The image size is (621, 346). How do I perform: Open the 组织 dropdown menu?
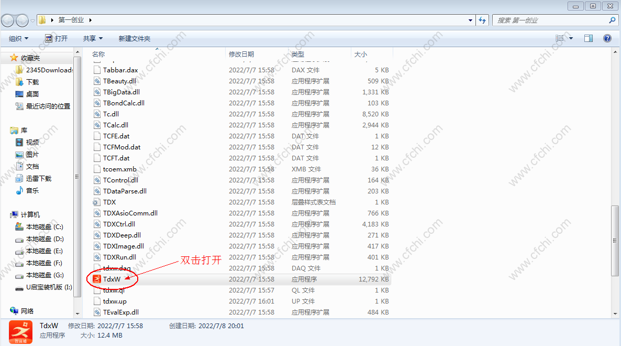[x=19, y=38]
